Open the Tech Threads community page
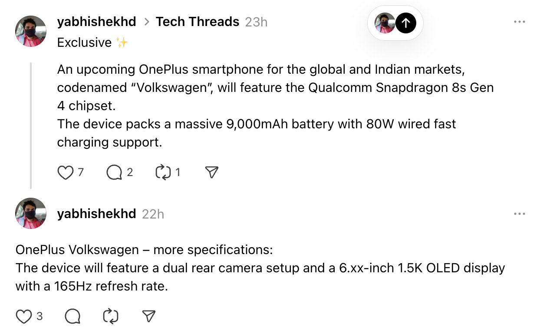 198,22
